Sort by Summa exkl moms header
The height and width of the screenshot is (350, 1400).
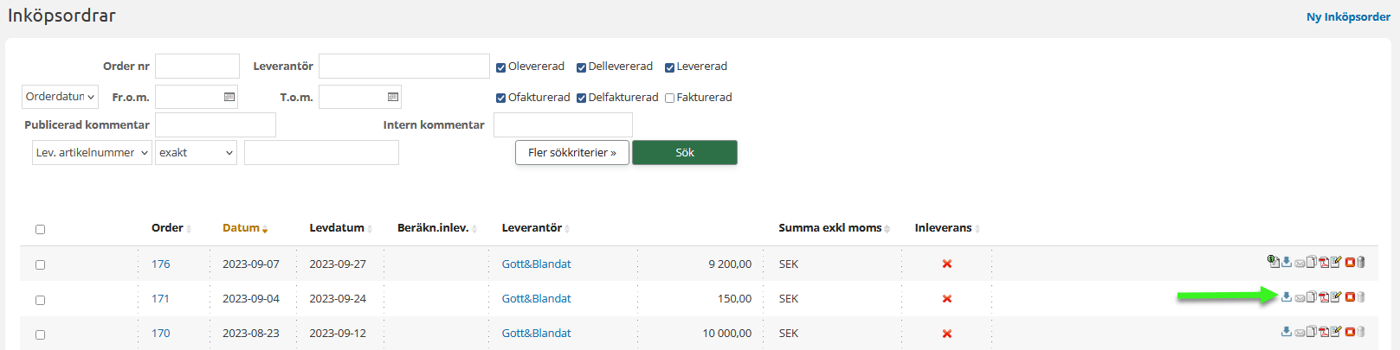pyautogui.click(x=833, y=228)
